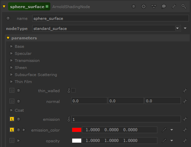Expand the Thin Film group

point(11,81)
